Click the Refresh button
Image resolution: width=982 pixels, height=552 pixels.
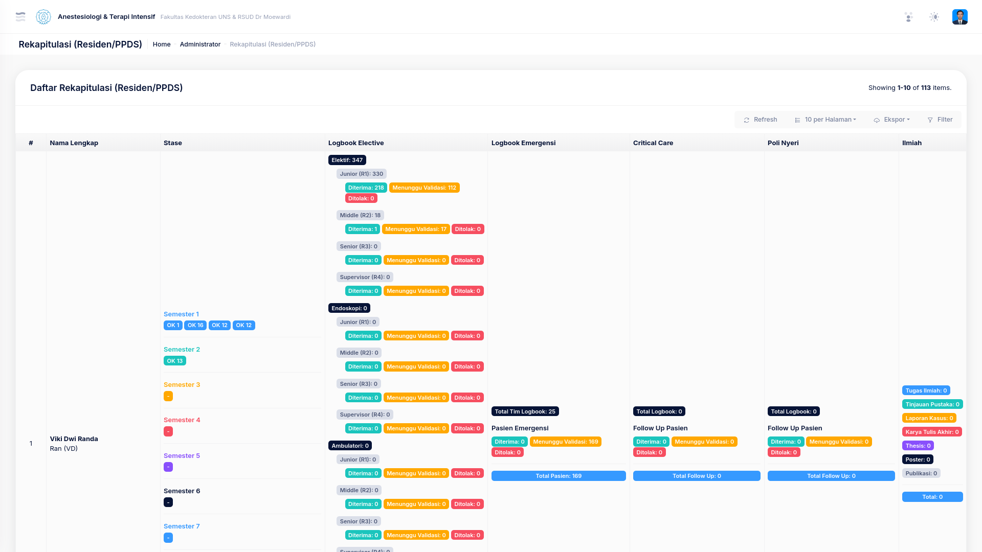pyautogui.click(x=761, y=120)
